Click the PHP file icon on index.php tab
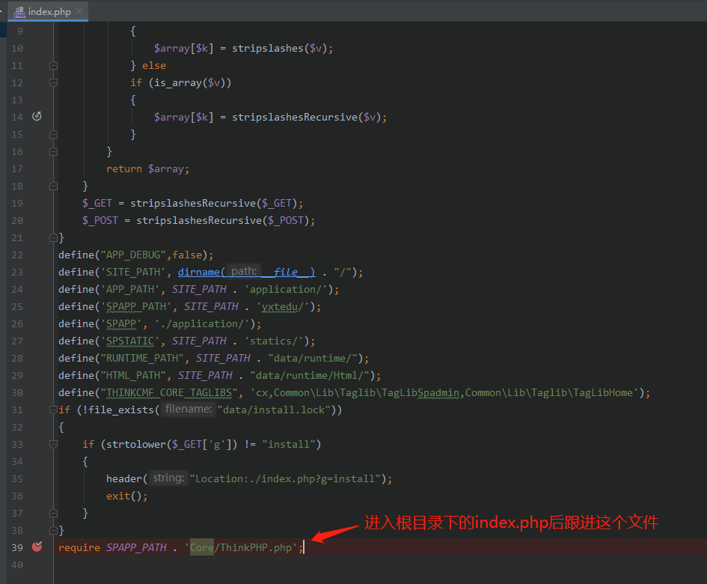707x584 pixels. [x=20, y=12]
